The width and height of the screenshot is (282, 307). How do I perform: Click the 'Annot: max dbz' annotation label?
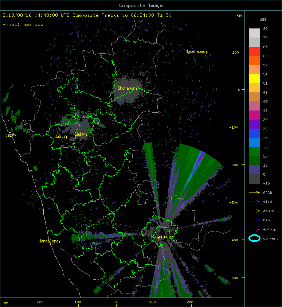(23, 24)
